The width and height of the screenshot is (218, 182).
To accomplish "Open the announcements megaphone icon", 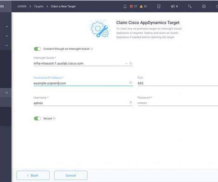I will (174, 7).
